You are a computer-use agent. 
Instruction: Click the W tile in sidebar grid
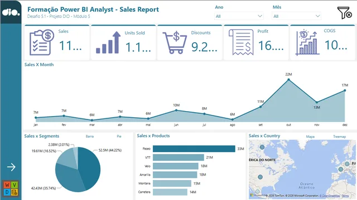(x=7, y=185)
